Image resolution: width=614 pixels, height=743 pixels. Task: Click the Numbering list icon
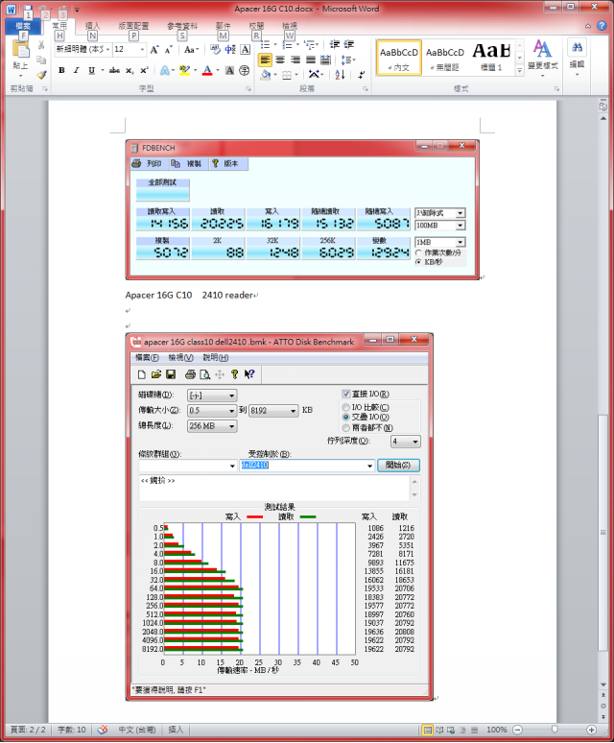287,44
